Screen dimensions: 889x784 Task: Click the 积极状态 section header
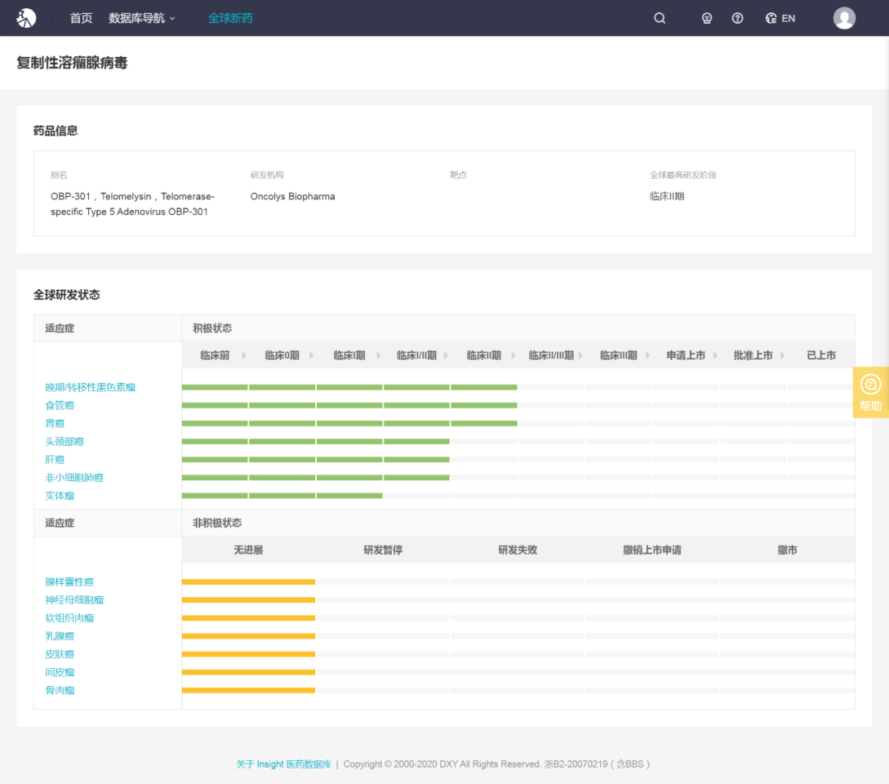pyautogui.click(x=212, y=329)
